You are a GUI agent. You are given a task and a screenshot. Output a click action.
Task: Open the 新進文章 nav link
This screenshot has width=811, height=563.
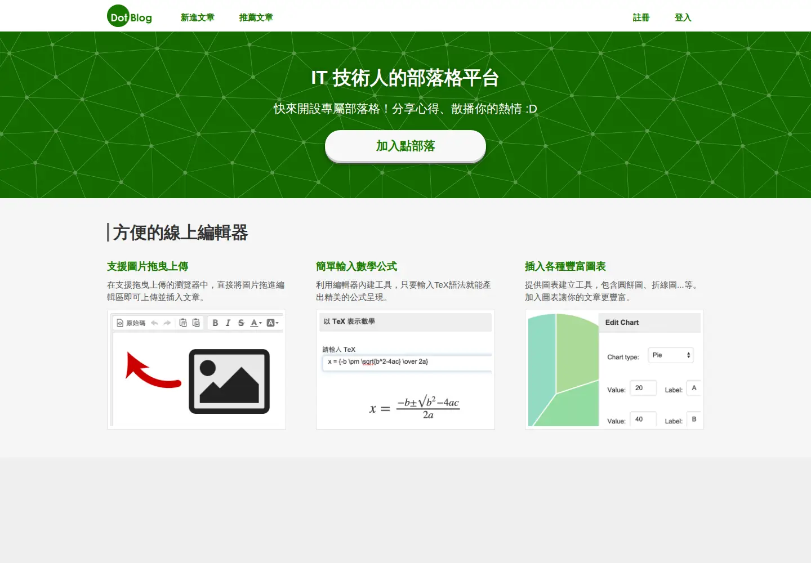coord(197,17)
